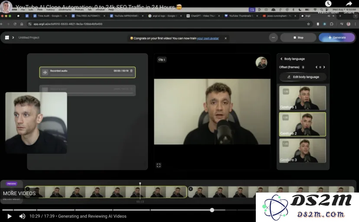Show info for Offset (frames)
This screenshot has height=222, width=359.
pyautogui.click(x=303, y=67)
